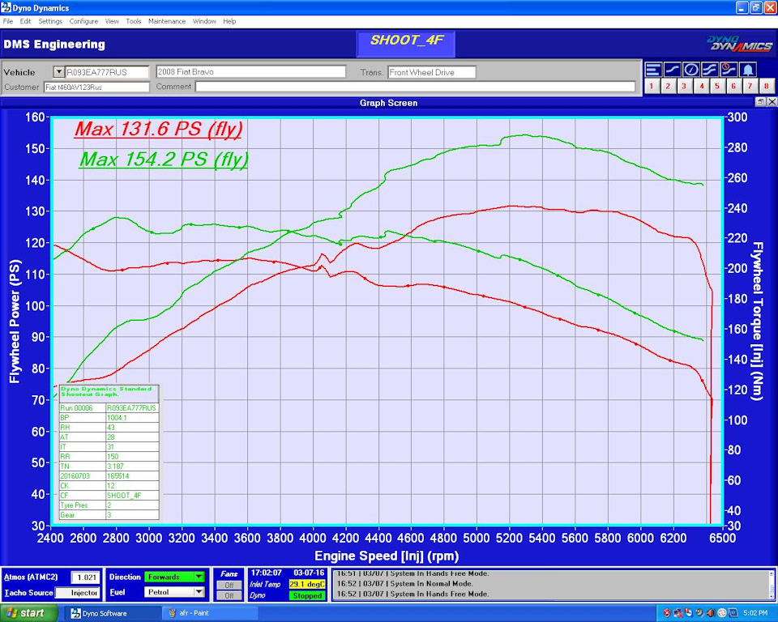The image size is (778, 622).
Task: Click the dual curves graph icon
Action: (x=709, y=69)
